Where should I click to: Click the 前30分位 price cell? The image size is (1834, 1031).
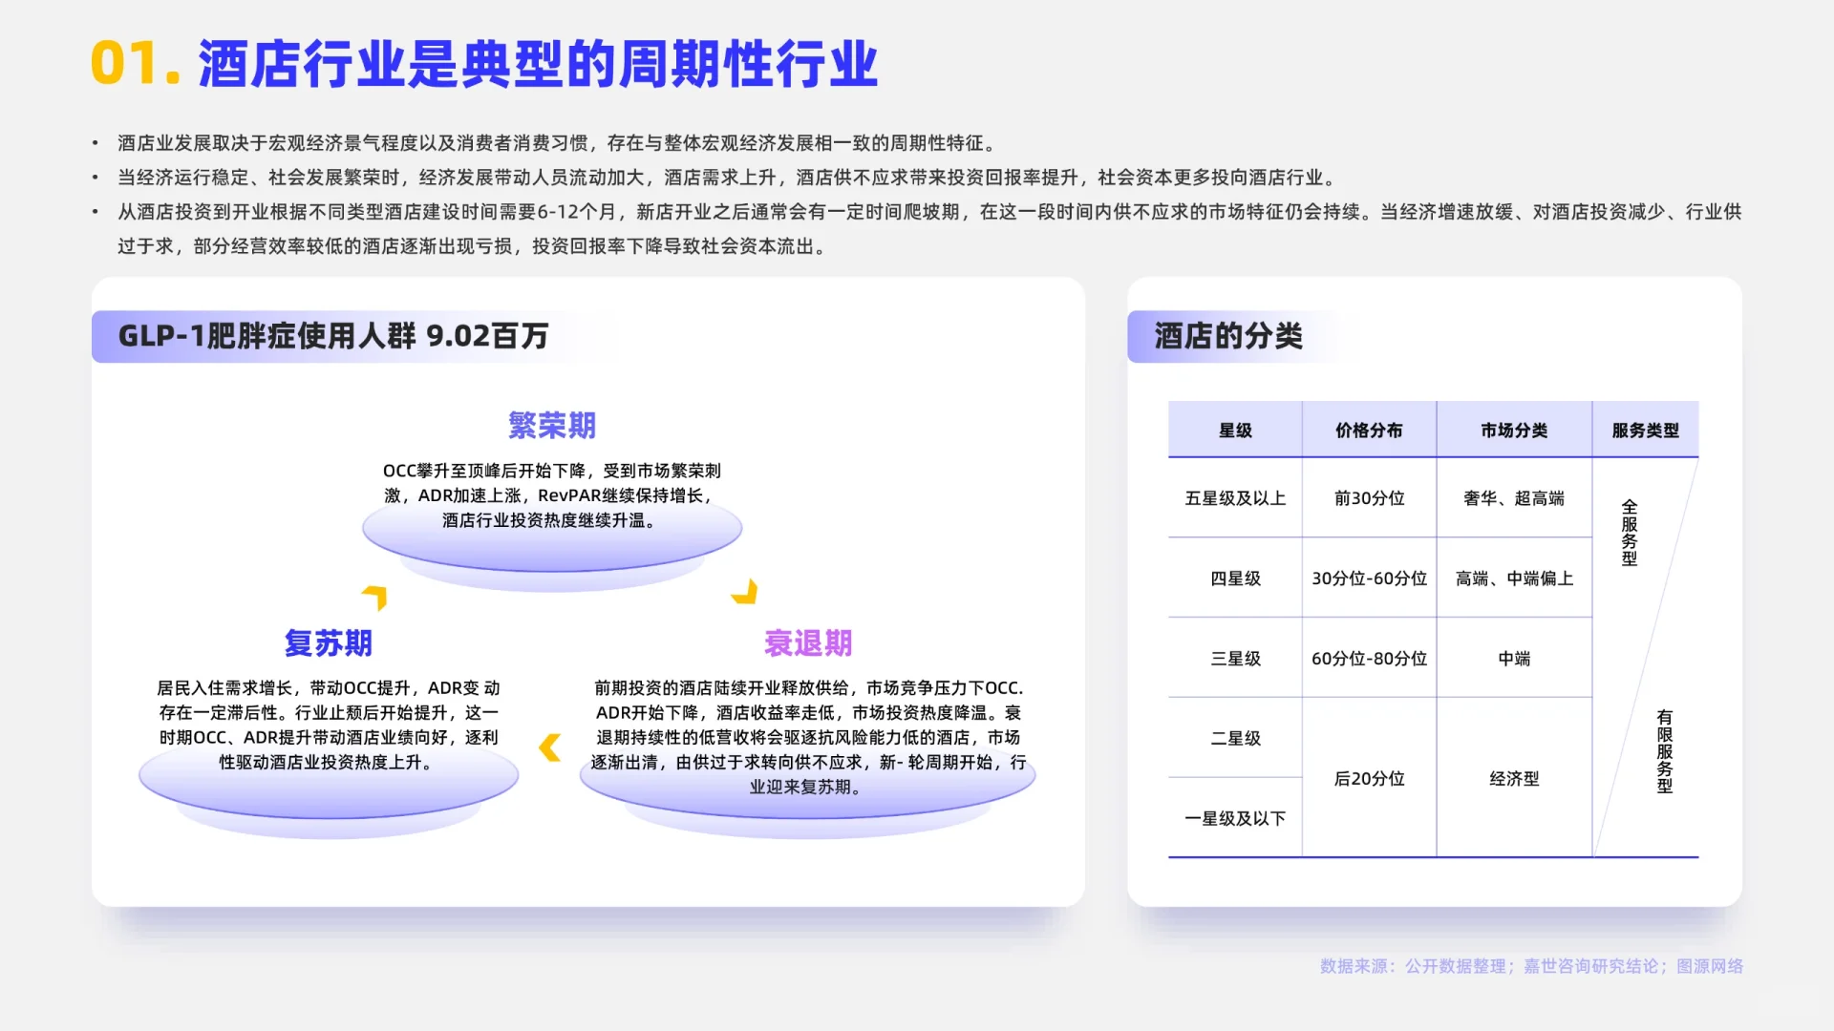[x=1369, y=498]
